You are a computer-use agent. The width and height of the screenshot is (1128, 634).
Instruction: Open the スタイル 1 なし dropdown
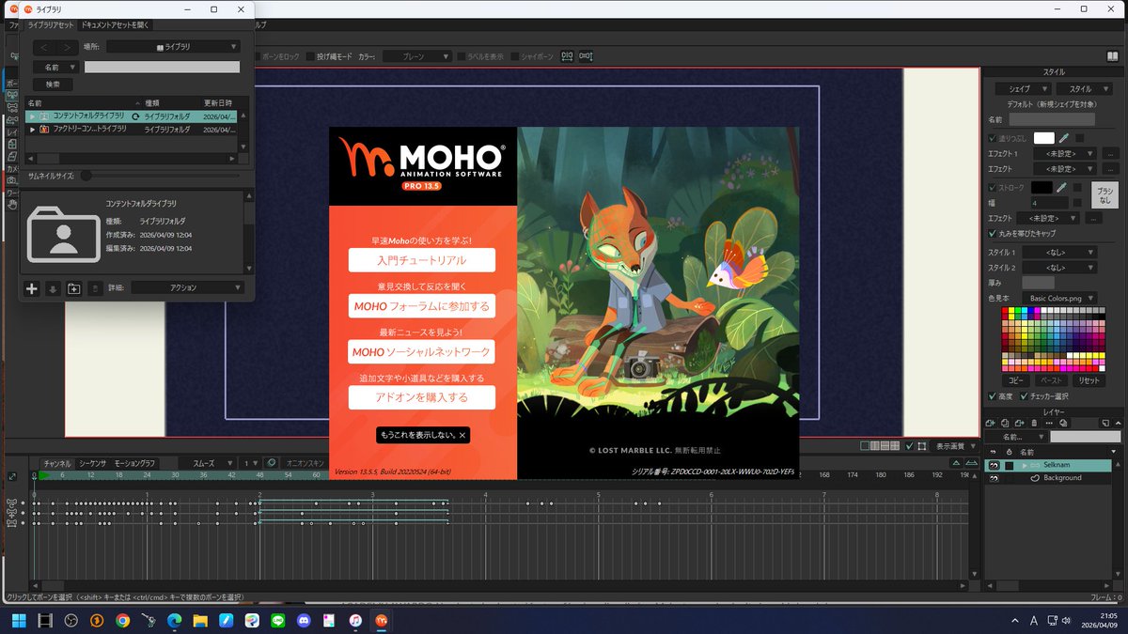[x=1059, y=253]
